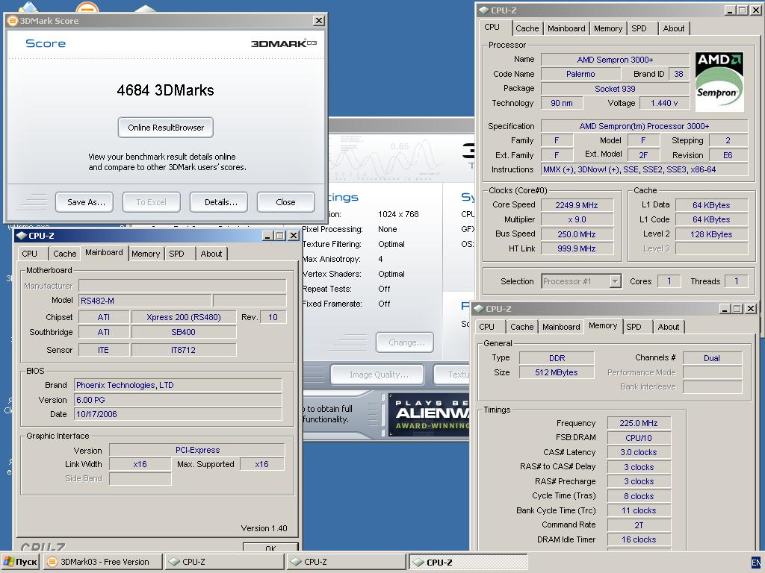Screen dimensions: 765x573
Task: Activate the third highlighted CPU-Z taskbar button
Action: [468, 562]
